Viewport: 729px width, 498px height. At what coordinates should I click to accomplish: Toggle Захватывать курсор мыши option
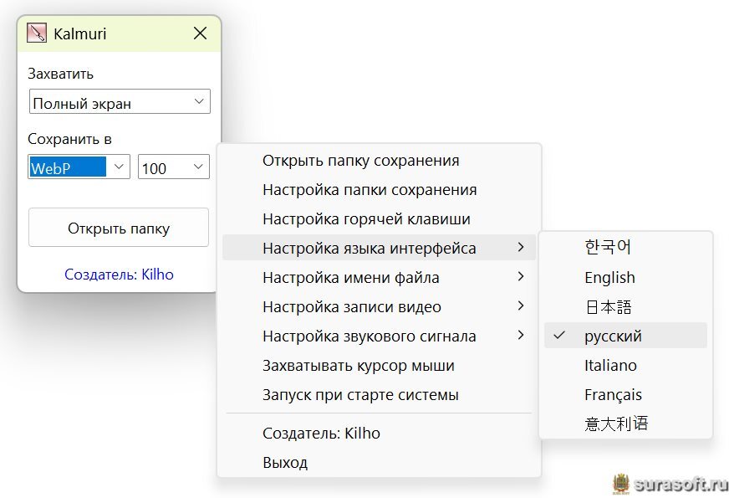[359, 366]
